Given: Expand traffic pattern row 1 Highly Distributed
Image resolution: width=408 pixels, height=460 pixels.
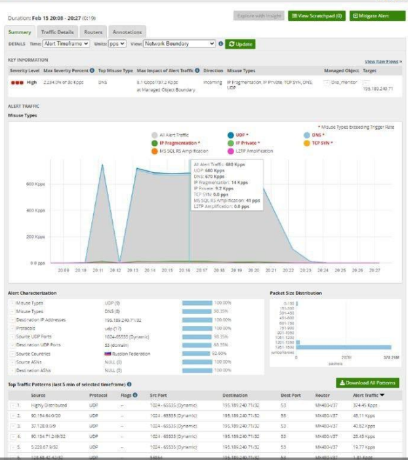Looking at the screenshot, I should pos(12,405).
